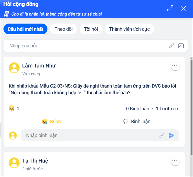Select the Thành viên tích cực tab

click(x=129, y=29)
